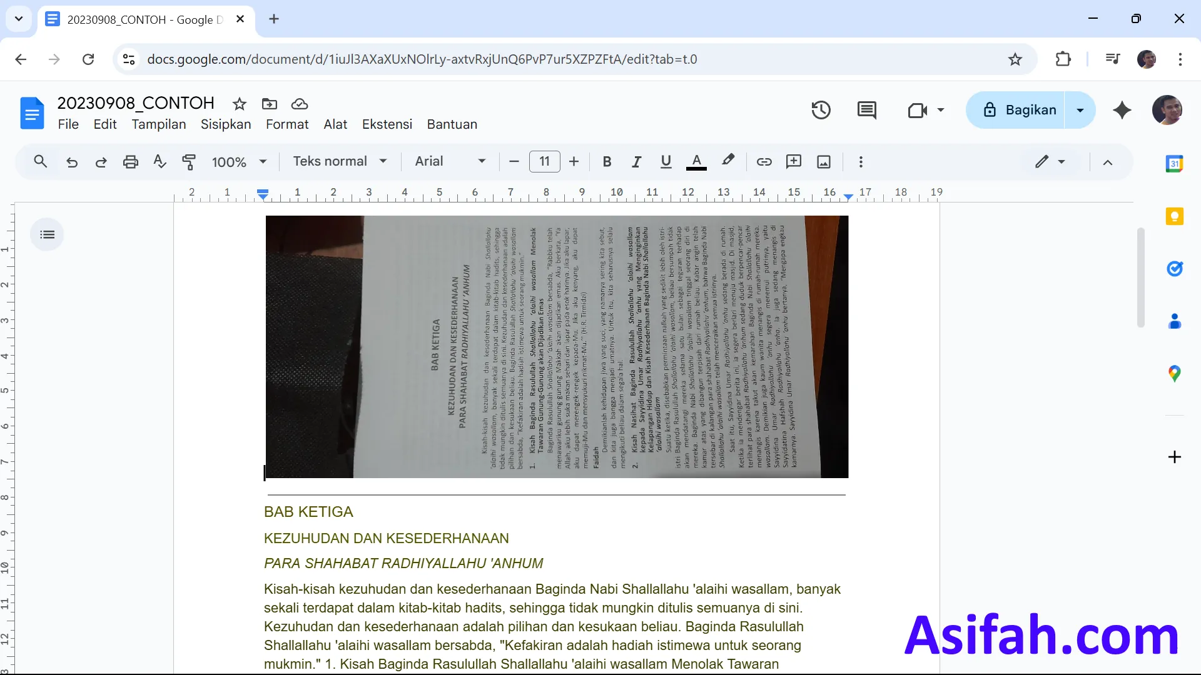Expand Bagikan share options arrow
This screenshot has width=1201, height=675.
(x=1080, y=110)
